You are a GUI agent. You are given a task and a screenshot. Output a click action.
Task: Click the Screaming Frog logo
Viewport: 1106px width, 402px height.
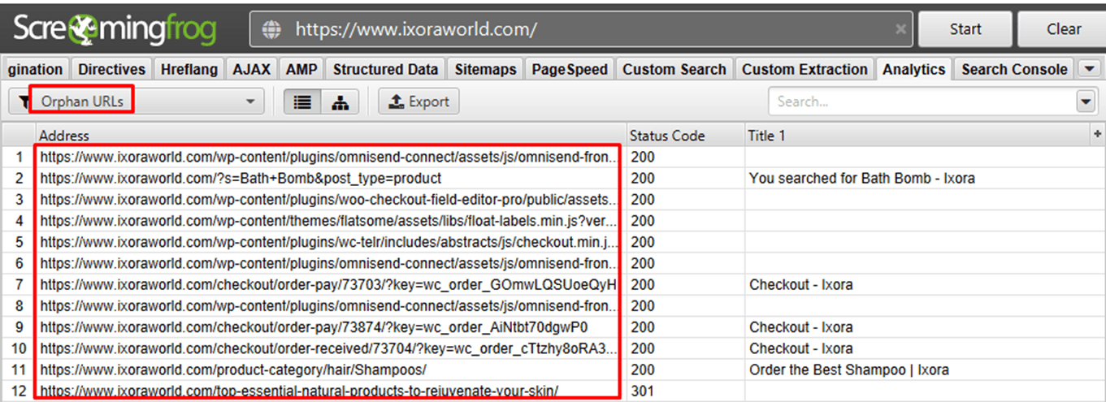click(115, 30)
